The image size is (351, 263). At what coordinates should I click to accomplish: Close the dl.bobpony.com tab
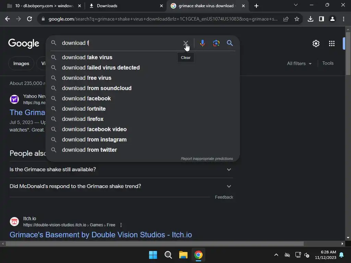point(80,6)
